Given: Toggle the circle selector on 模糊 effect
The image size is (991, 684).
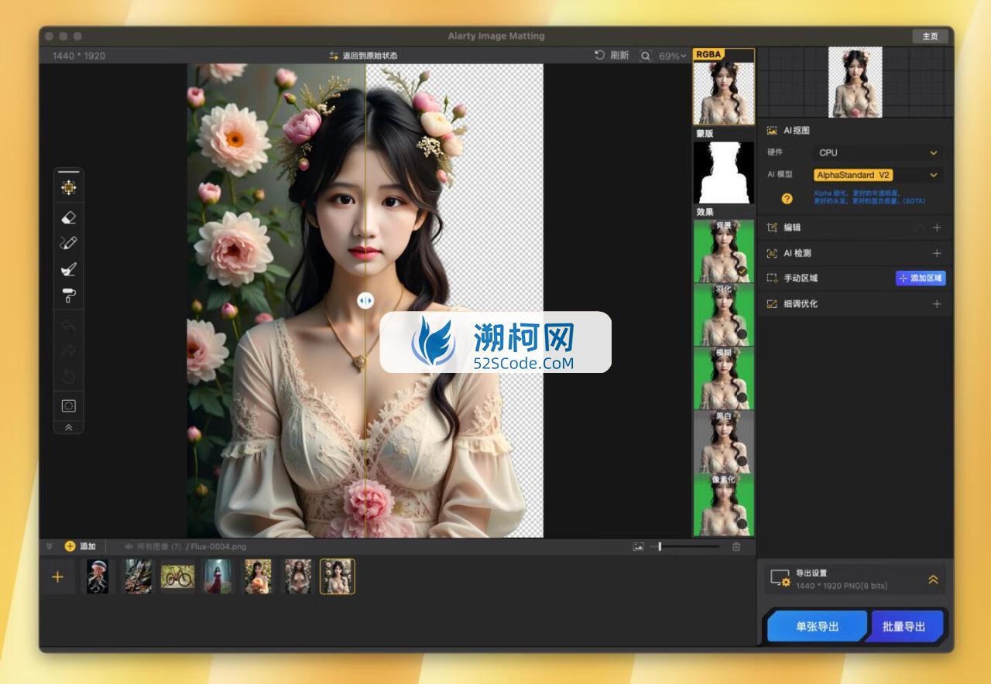Looking at the screenshot, I should coord(742,398).
